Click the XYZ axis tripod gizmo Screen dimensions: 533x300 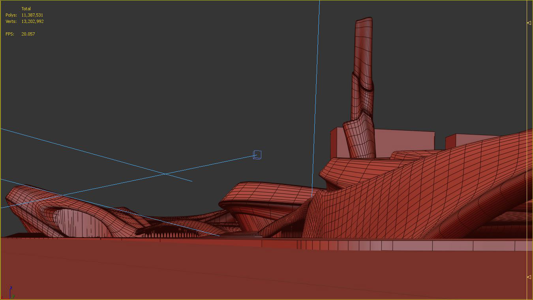[x=11, y=293]
